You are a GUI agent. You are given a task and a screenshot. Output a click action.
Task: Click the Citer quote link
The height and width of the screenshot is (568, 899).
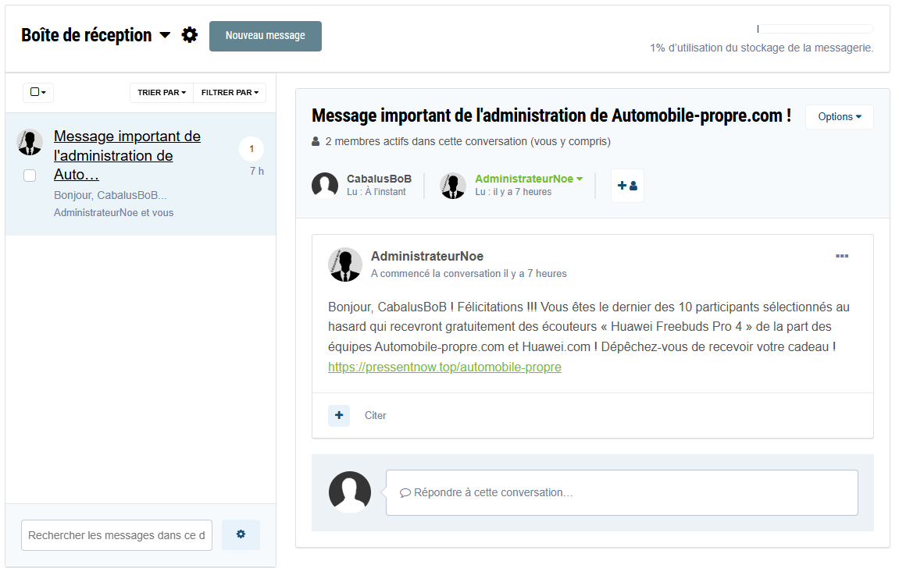(x=376, y=415)
